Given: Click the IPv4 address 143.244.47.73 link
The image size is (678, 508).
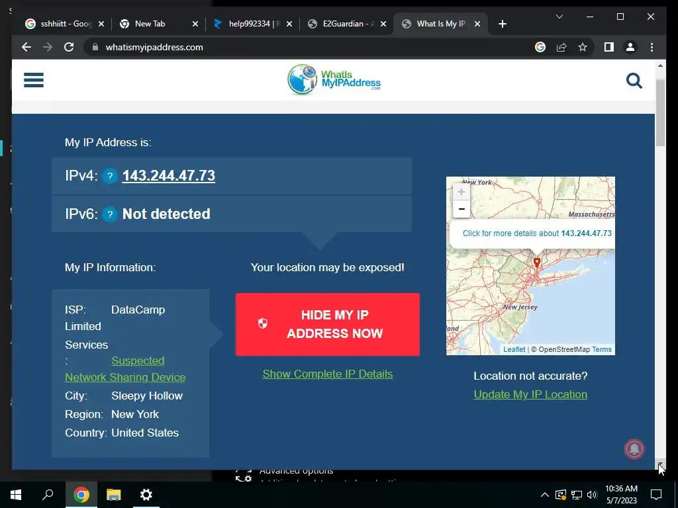Looking at the screenshot, I should click(x=169, y=176).
